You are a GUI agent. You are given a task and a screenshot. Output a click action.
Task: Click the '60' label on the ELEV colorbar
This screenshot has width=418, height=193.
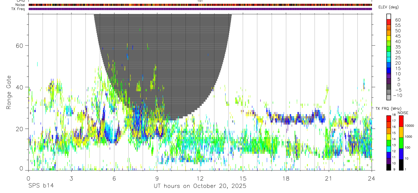[398, 20]
